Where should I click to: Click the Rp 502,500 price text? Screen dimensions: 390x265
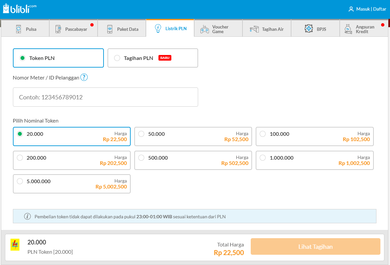[x=235, y=163]
